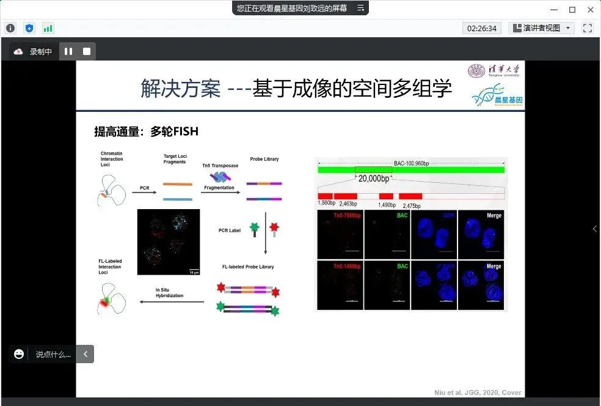The height and width of the screenshot is (406, 601).
Task: Click the 说点什么... chat input field
Action: (53, 354)
